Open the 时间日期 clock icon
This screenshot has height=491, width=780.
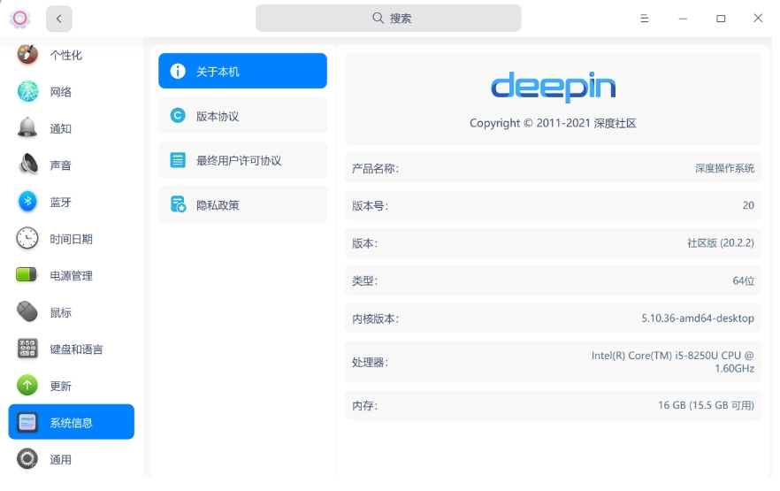tap(27, 238)
